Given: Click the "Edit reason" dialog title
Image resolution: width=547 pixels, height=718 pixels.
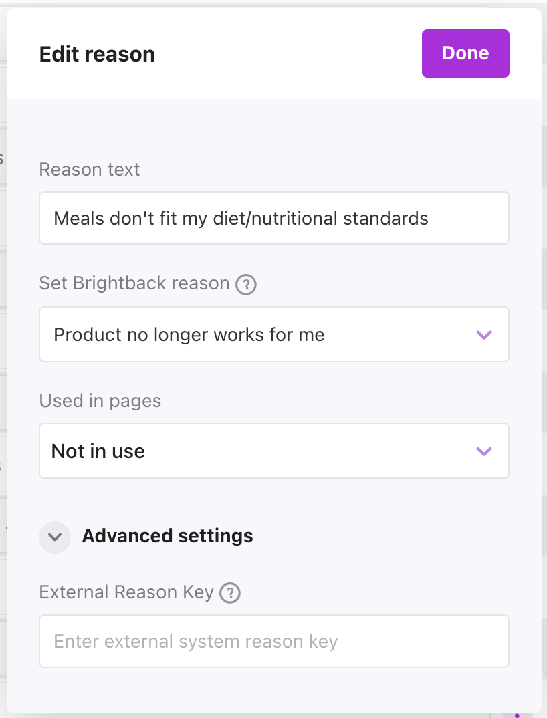Looking at the screenshot, I should 97,54.
